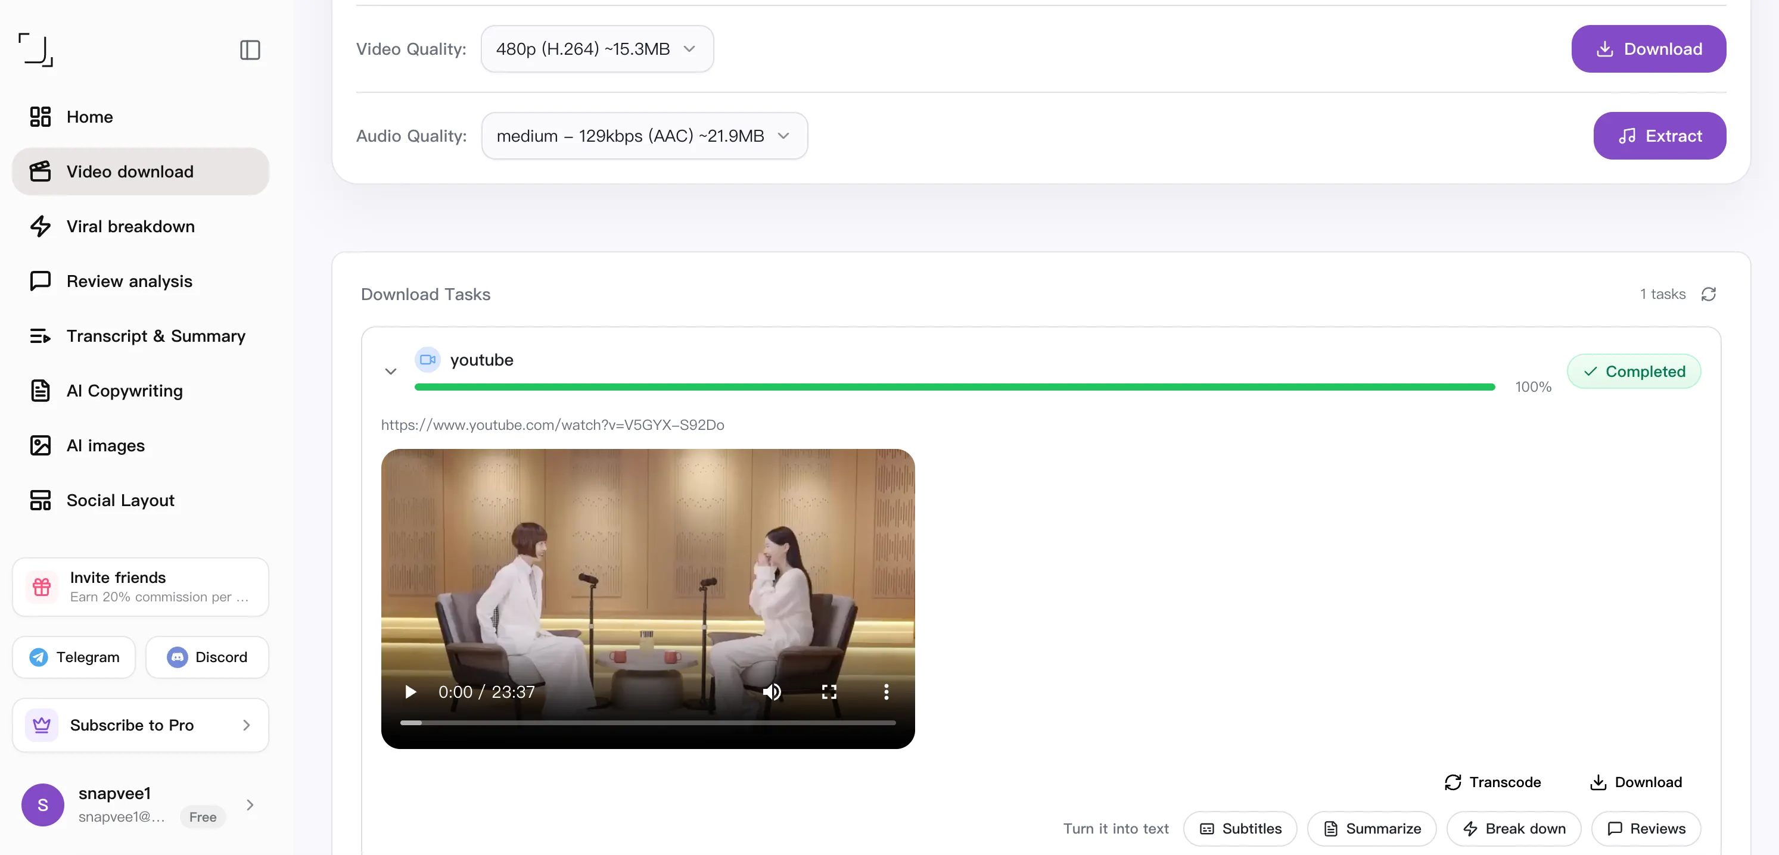The height and width of the screenshot is (855, 1779).
Task: Click the purple Download button
Action: 1649,49
